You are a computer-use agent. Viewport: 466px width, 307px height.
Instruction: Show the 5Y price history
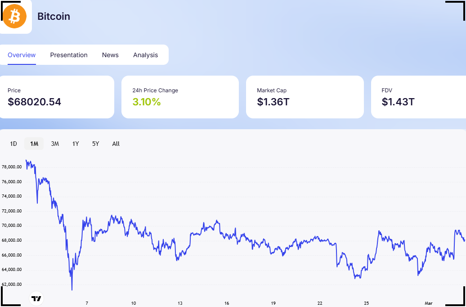point(95,144)
